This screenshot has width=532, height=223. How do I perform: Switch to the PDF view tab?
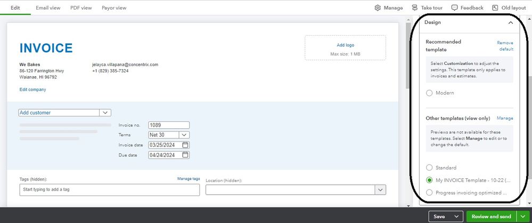click(x=81, y=8)
